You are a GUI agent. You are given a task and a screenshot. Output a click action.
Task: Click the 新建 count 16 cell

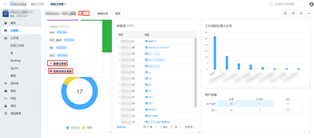231,104
